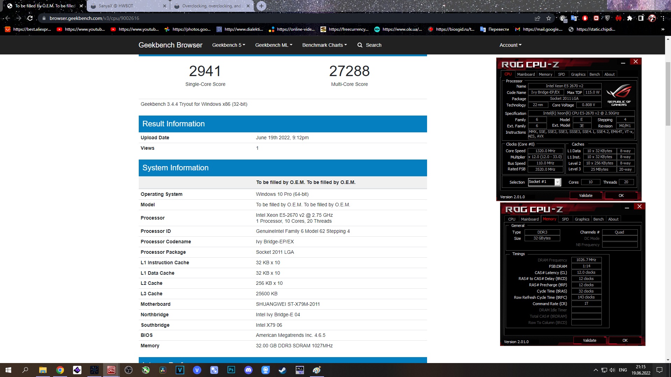Open the Account dropdown menu
Image resolution: width=671 pixels, height=377 pixels.
(x=510, y=45)
